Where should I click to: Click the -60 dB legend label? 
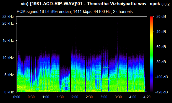pos(161,47)
